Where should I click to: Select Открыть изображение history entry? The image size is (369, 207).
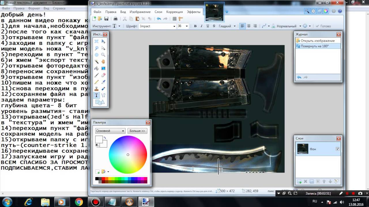(x=318, y=41)
